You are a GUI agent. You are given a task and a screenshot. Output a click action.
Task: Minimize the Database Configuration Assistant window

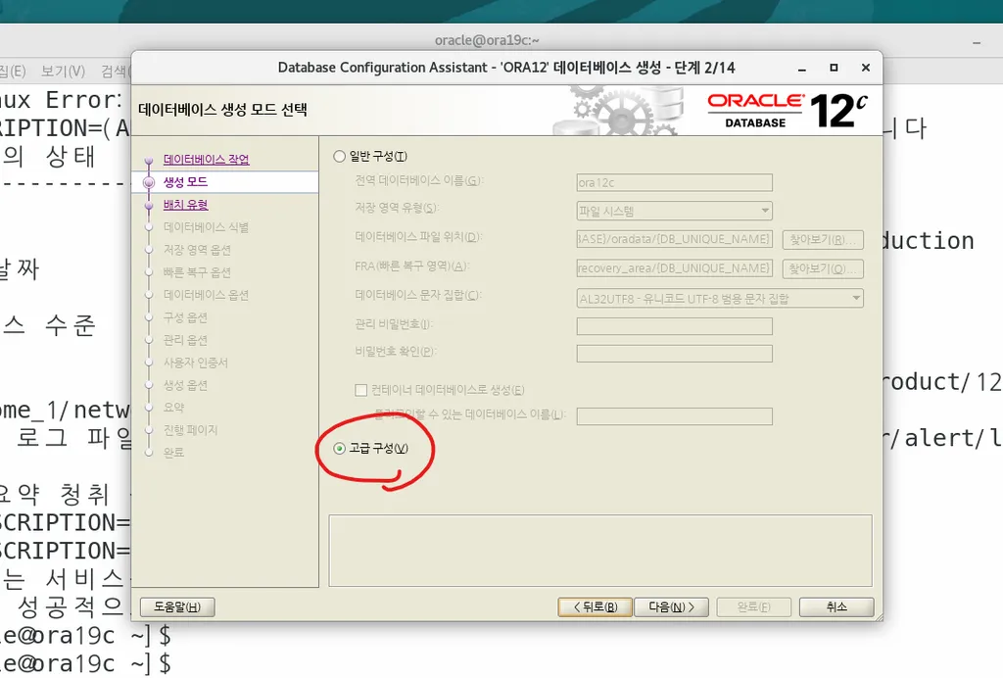pyautogui.click(x=801, y=68)
